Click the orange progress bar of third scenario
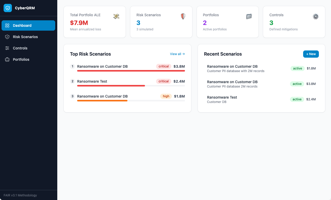Image resolution: width=331 pixels, height=200 pixels. (x=102, y=101)
